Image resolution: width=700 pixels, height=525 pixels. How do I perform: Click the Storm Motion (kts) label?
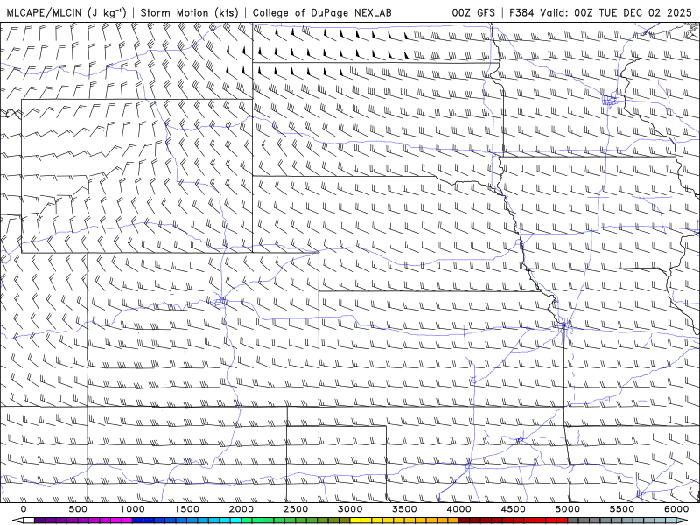(190, 12)
